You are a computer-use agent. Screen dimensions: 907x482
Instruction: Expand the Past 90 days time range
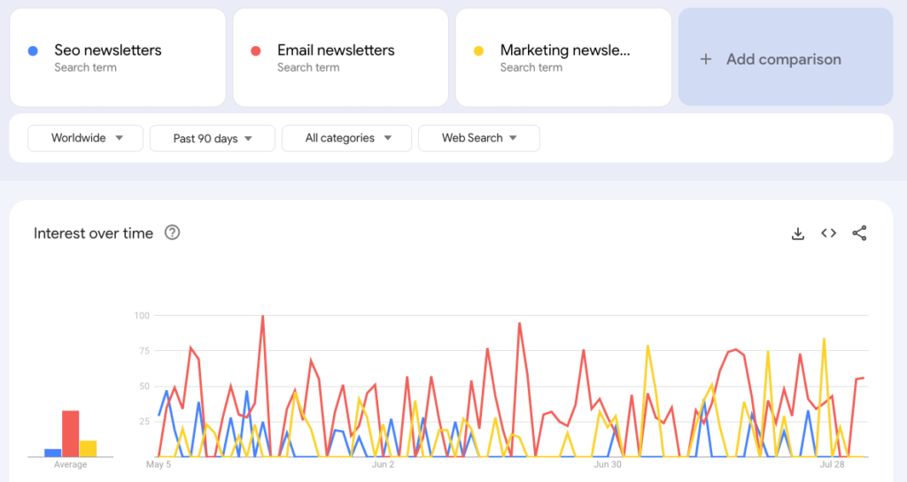[x=212, y=138]
